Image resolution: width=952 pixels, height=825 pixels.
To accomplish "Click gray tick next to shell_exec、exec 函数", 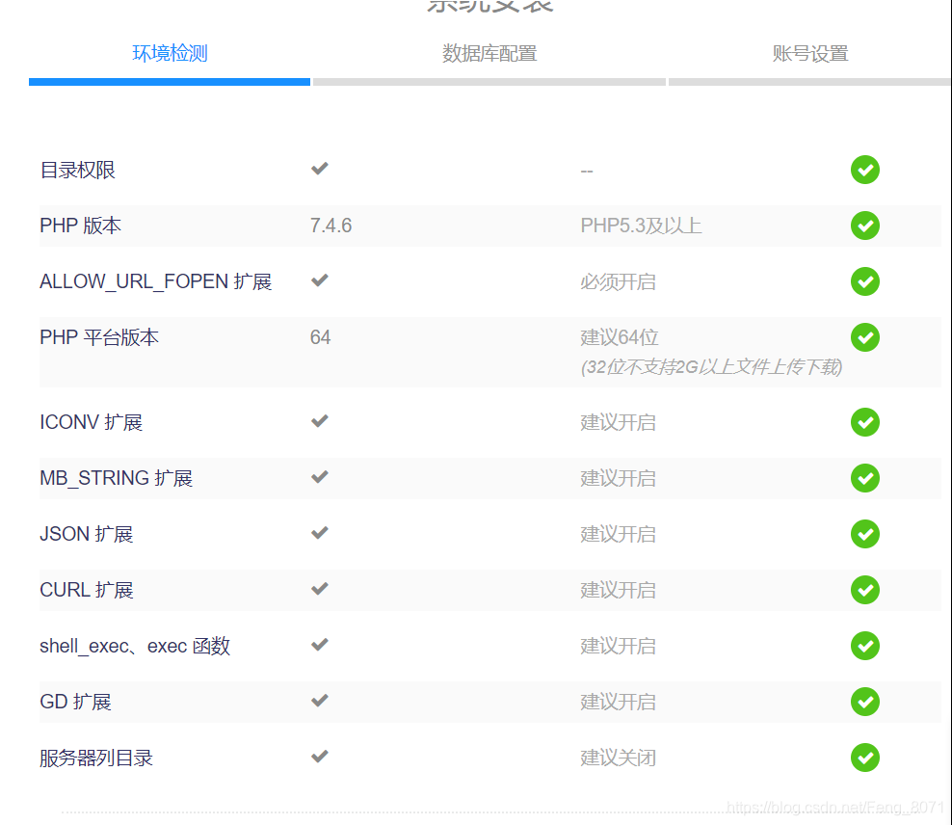I will 319,644.
